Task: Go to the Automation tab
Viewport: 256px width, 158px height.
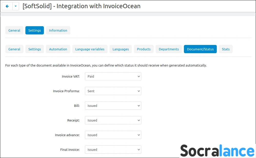Action: point(58,49)
